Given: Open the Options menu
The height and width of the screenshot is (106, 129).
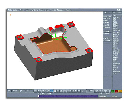Looking at the screenshot, I should point(34,10).
